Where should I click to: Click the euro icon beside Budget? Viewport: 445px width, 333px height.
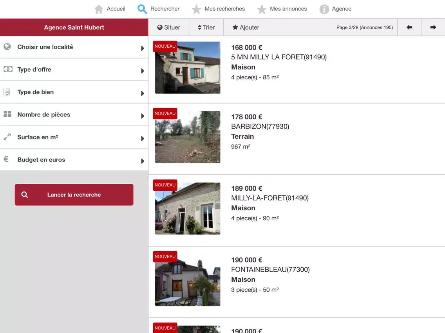tap(6, 159)
